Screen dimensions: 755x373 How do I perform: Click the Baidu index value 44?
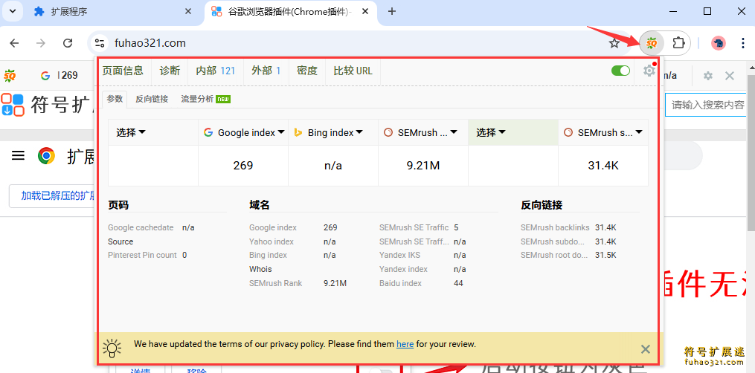tap(458, 283)
